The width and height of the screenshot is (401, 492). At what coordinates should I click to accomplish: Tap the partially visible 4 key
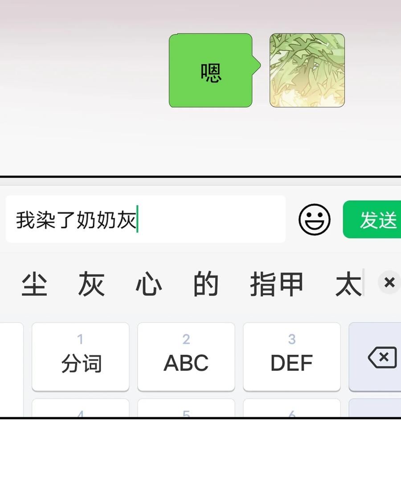tap(81, 408)
